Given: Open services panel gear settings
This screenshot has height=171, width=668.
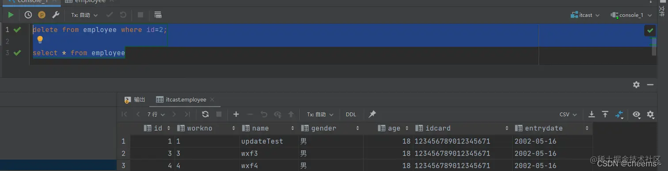Looking at the screenshot, I should pos(636,85).
